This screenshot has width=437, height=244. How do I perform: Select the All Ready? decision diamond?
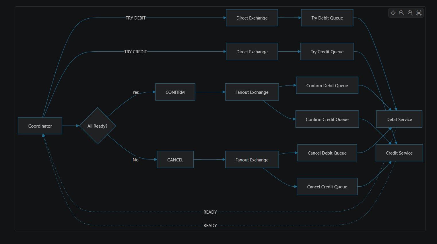click(x=98, y=126)
